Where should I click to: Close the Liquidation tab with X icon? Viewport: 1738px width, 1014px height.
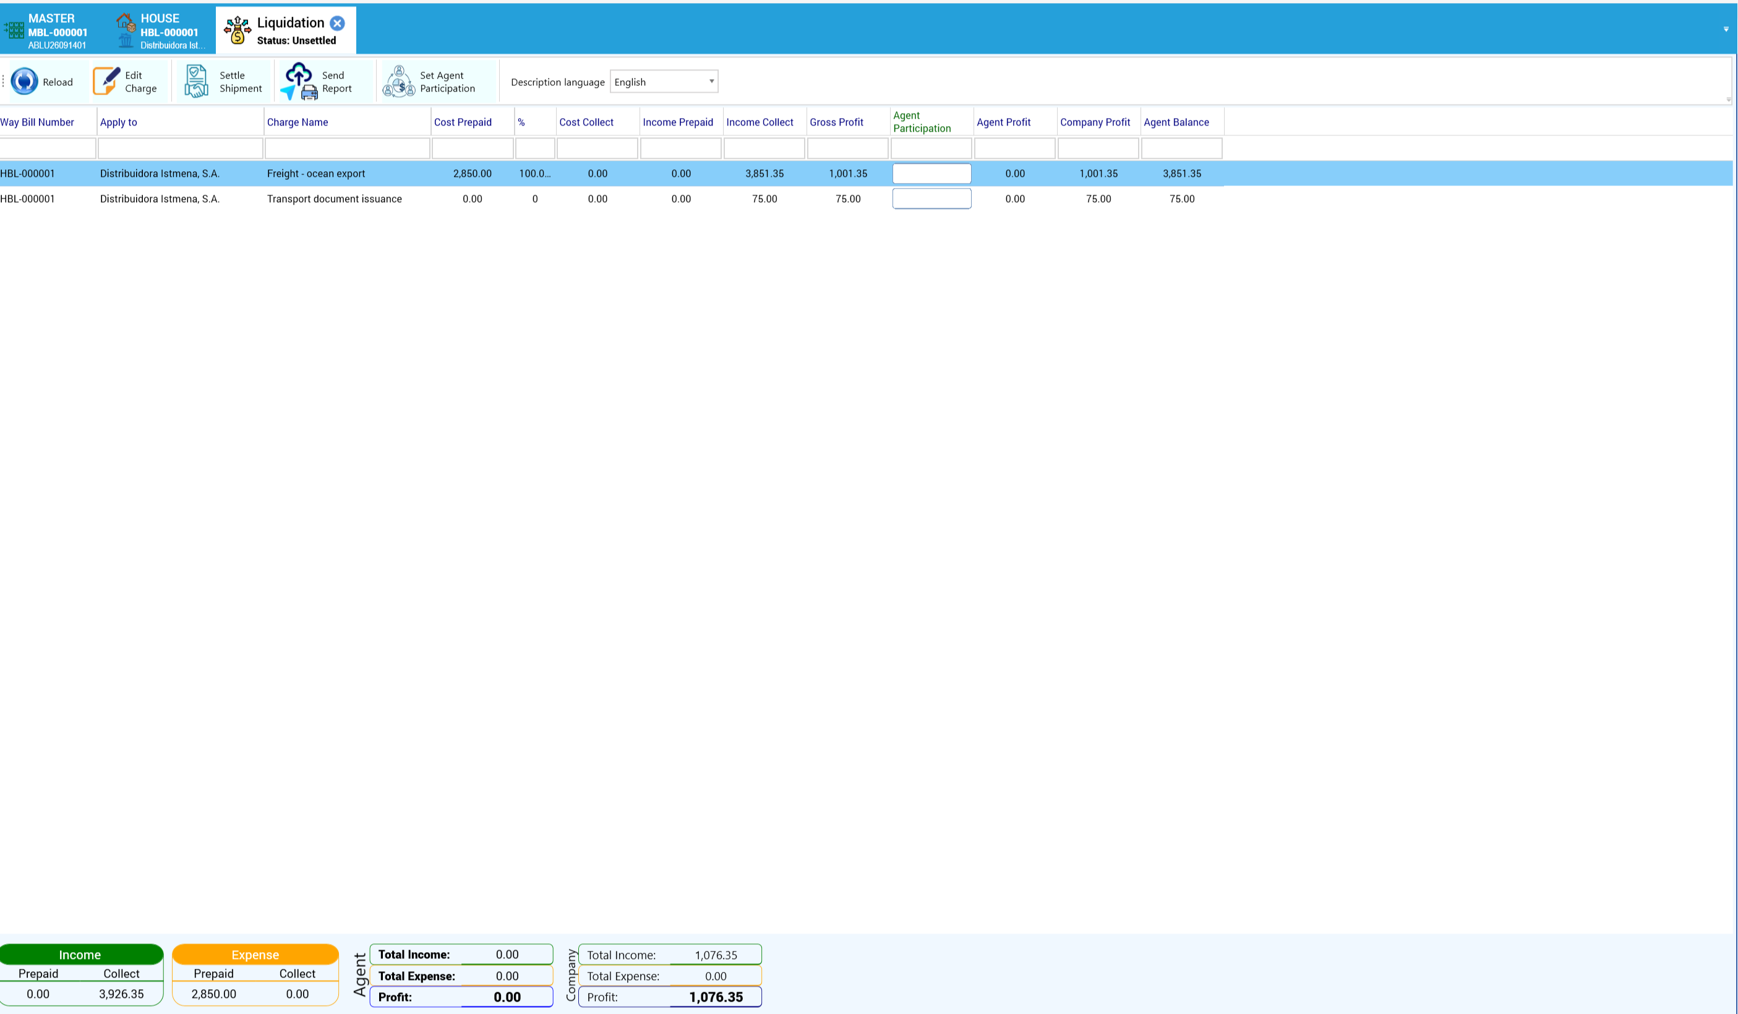click(337, 23)
